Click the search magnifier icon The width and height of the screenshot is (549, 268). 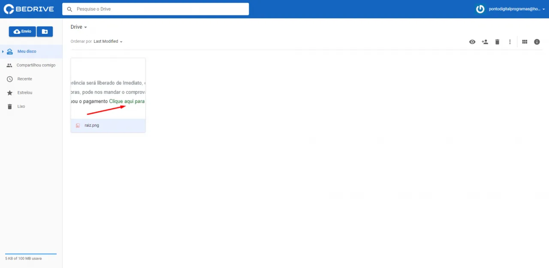click(69, 9)
